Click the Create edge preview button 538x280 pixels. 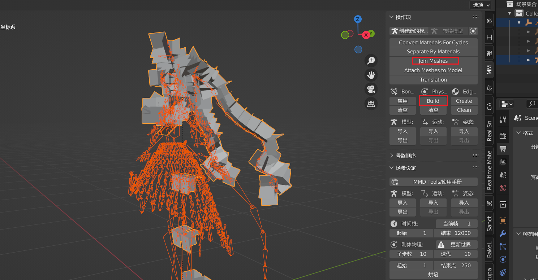pyautogui.click(x=464, y=101)
